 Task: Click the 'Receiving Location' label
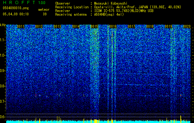tap(72, 7)
